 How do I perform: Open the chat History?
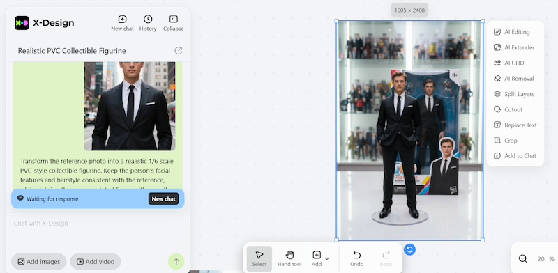(148, 23)
